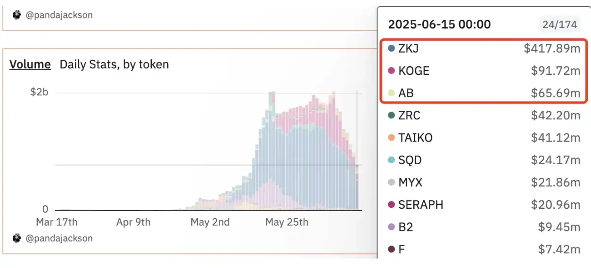
Task: Click the KOGE pink legend dot
Action: (x=391, y=71)
